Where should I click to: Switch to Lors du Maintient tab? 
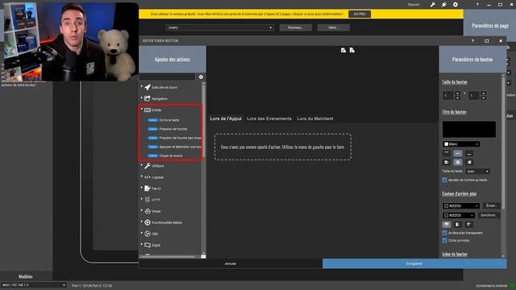coord(315,118)
